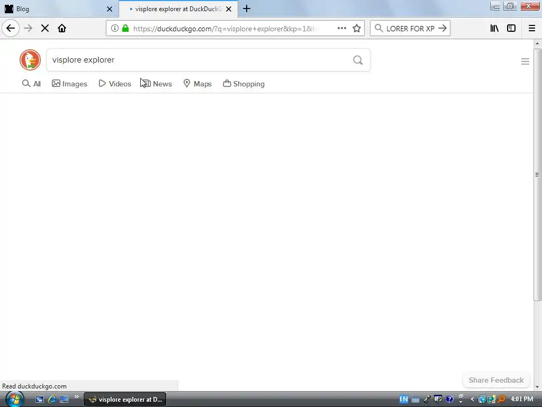542x407 pixels.
Task: Open the EN language indicator
Action: [403, 399]
